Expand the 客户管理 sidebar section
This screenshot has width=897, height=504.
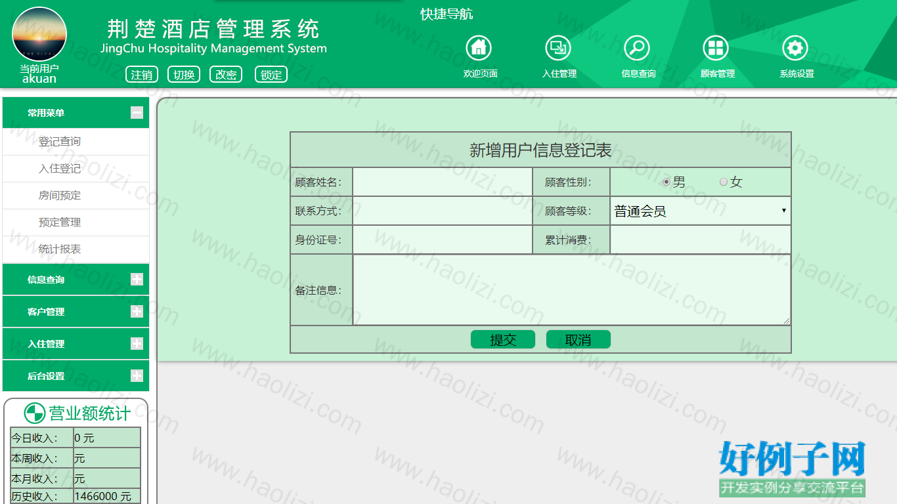tap(137, 311)
